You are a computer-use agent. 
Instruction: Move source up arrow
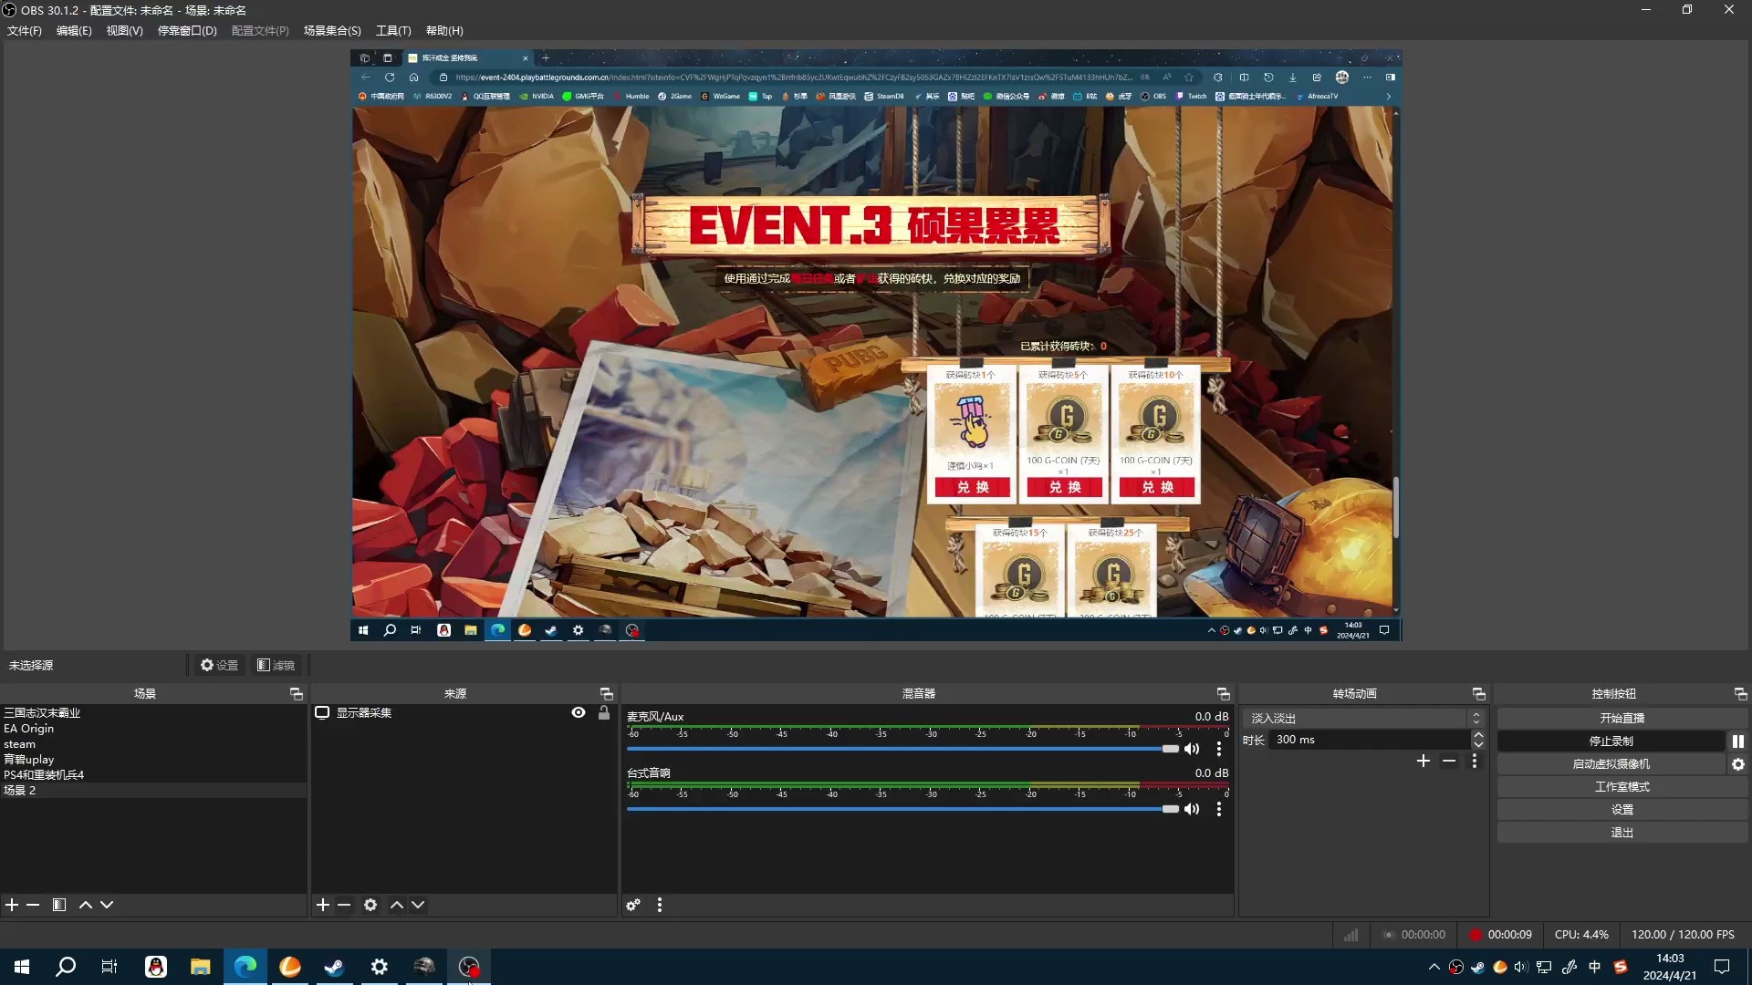point(397,905)
